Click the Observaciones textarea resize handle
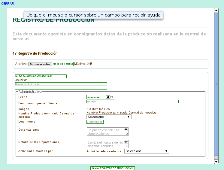The height and width of the screenshot is (170, 224). [127, 134]
